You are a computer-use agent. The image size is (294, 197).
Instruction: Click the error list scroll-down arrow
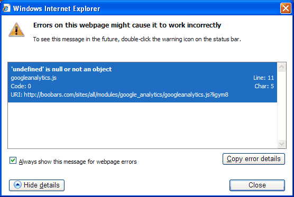281,144
